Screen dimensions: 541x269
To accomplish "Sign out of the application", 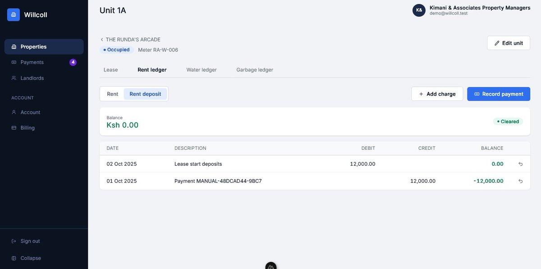I will pos(44,241).
